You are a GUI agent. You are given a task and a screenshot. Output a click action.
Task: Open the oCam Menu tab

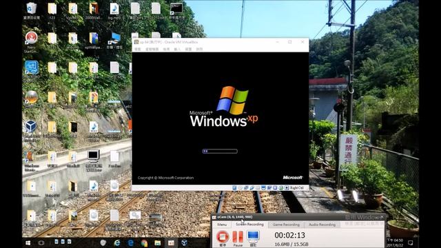click(222, 225)
